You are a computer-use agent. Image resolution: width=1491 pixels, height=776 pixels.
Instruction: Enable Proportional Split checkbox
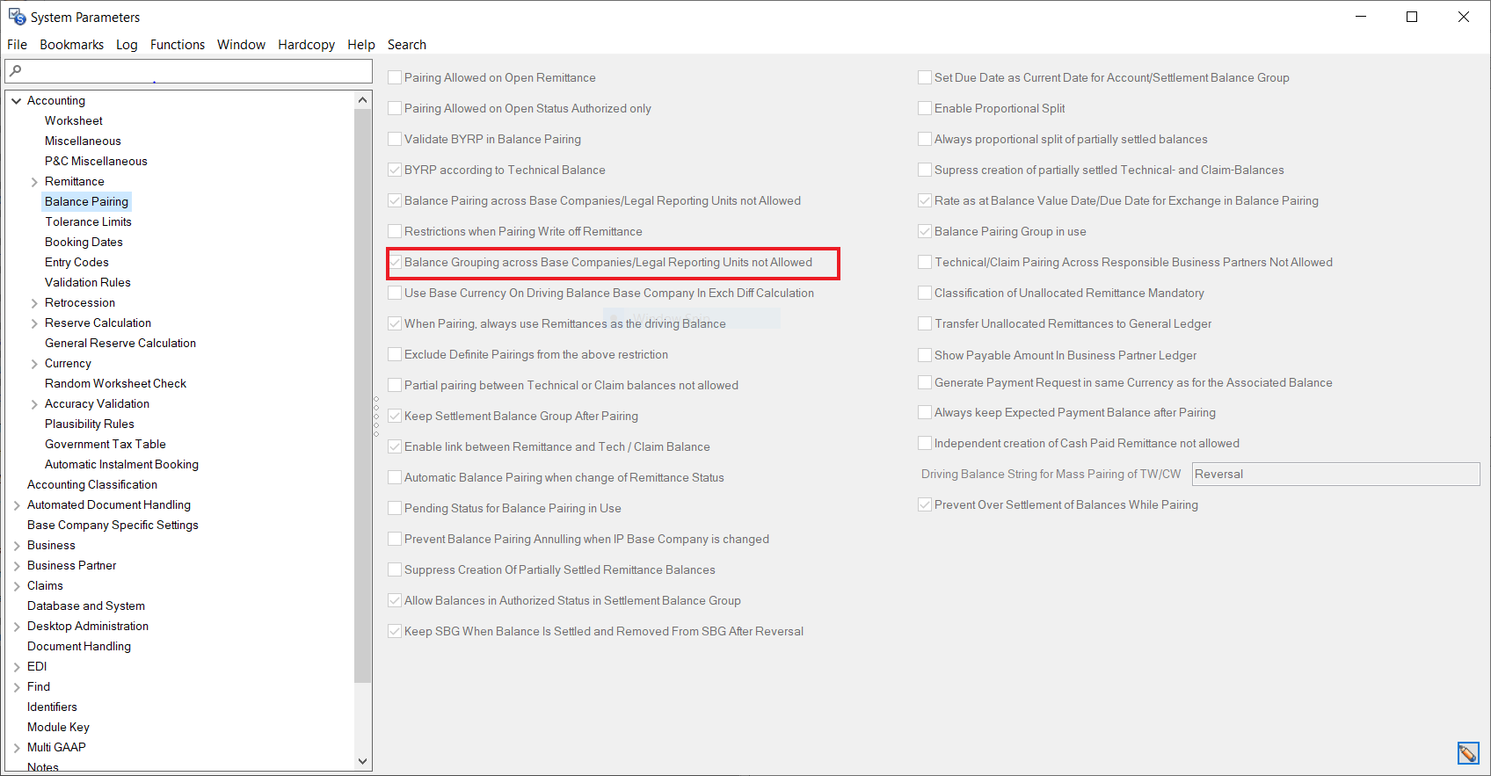[925, 108]
